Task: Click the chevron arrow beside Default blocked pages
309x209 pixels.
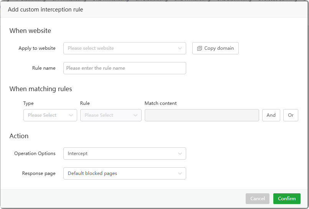Action: [x=180, y=173]
